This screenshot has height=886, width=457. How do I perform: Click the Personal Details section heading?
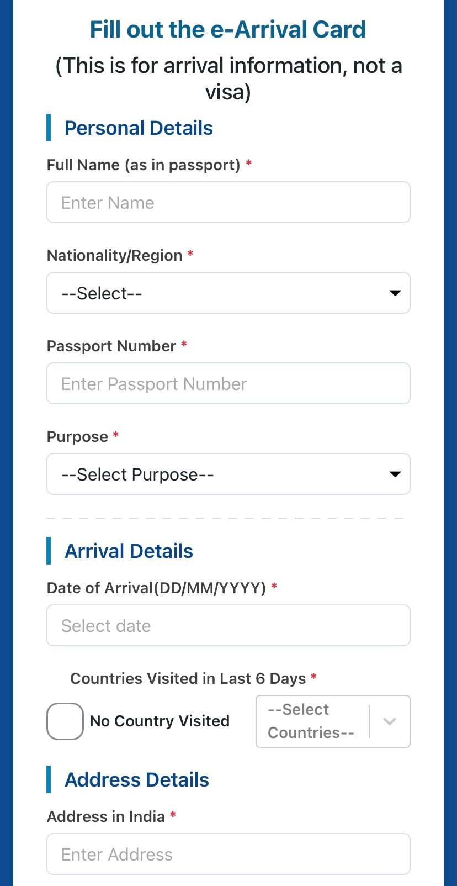tap(139, 128)
